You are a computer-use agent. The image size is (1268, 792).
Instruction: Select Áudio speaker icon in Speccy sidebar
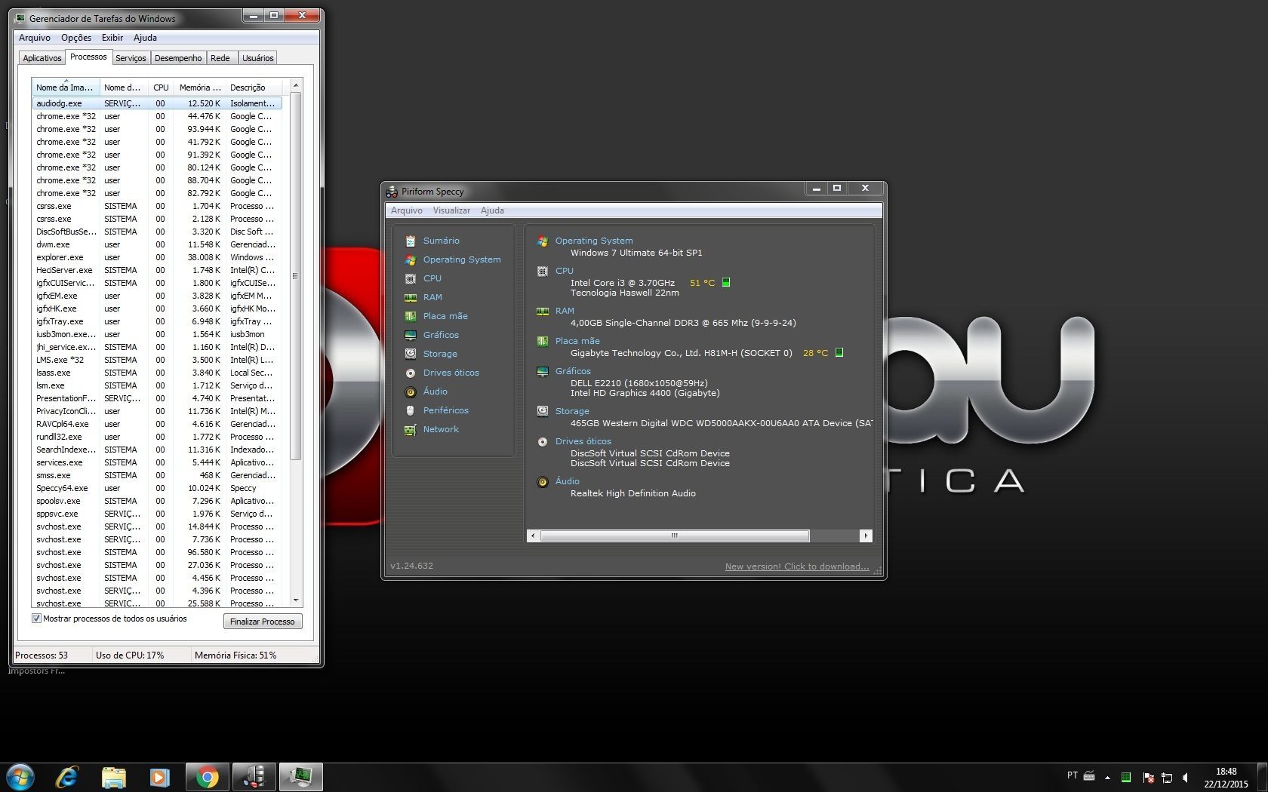point(411,391)
